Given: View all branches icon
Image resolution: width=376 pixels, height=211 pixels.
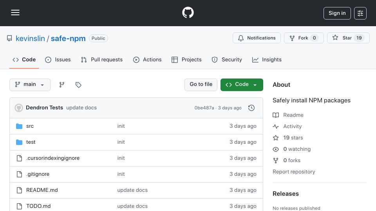Looking at the screenshot, I should pyautogui.click(x=62, y=85).
